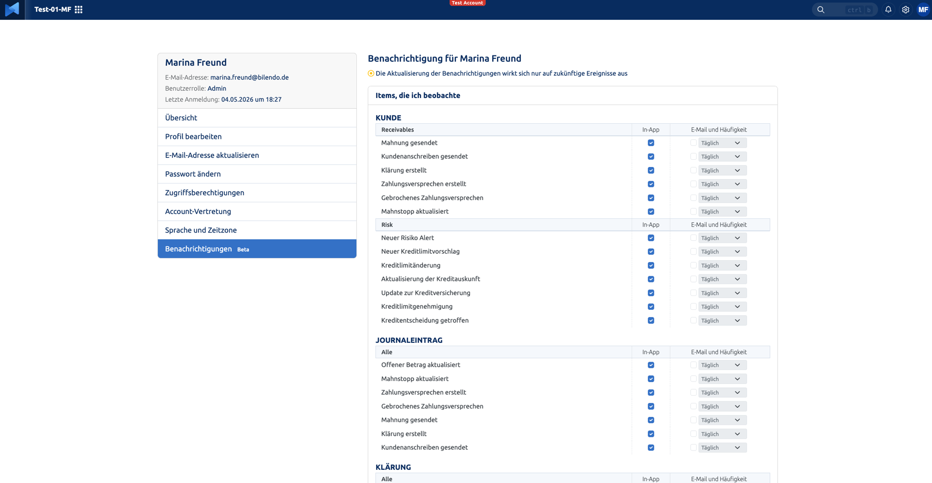Enable e-mail for Update zur Kreditversicherung
Screen dimensions: 932x483
point(693,293)
